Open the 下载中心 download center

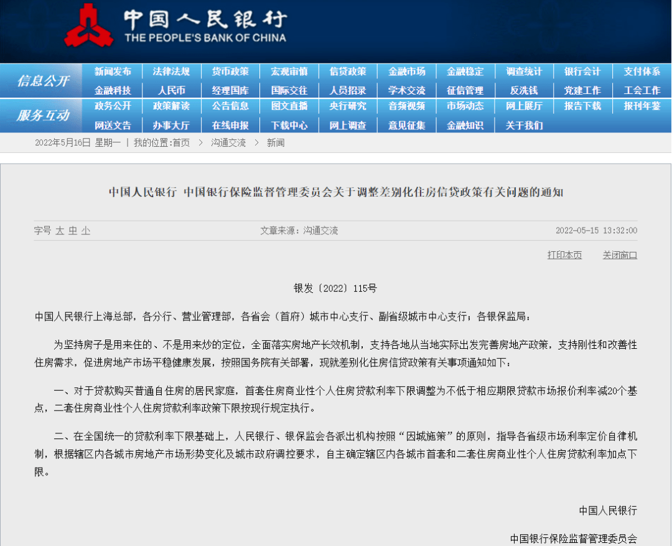click(289, 124)
